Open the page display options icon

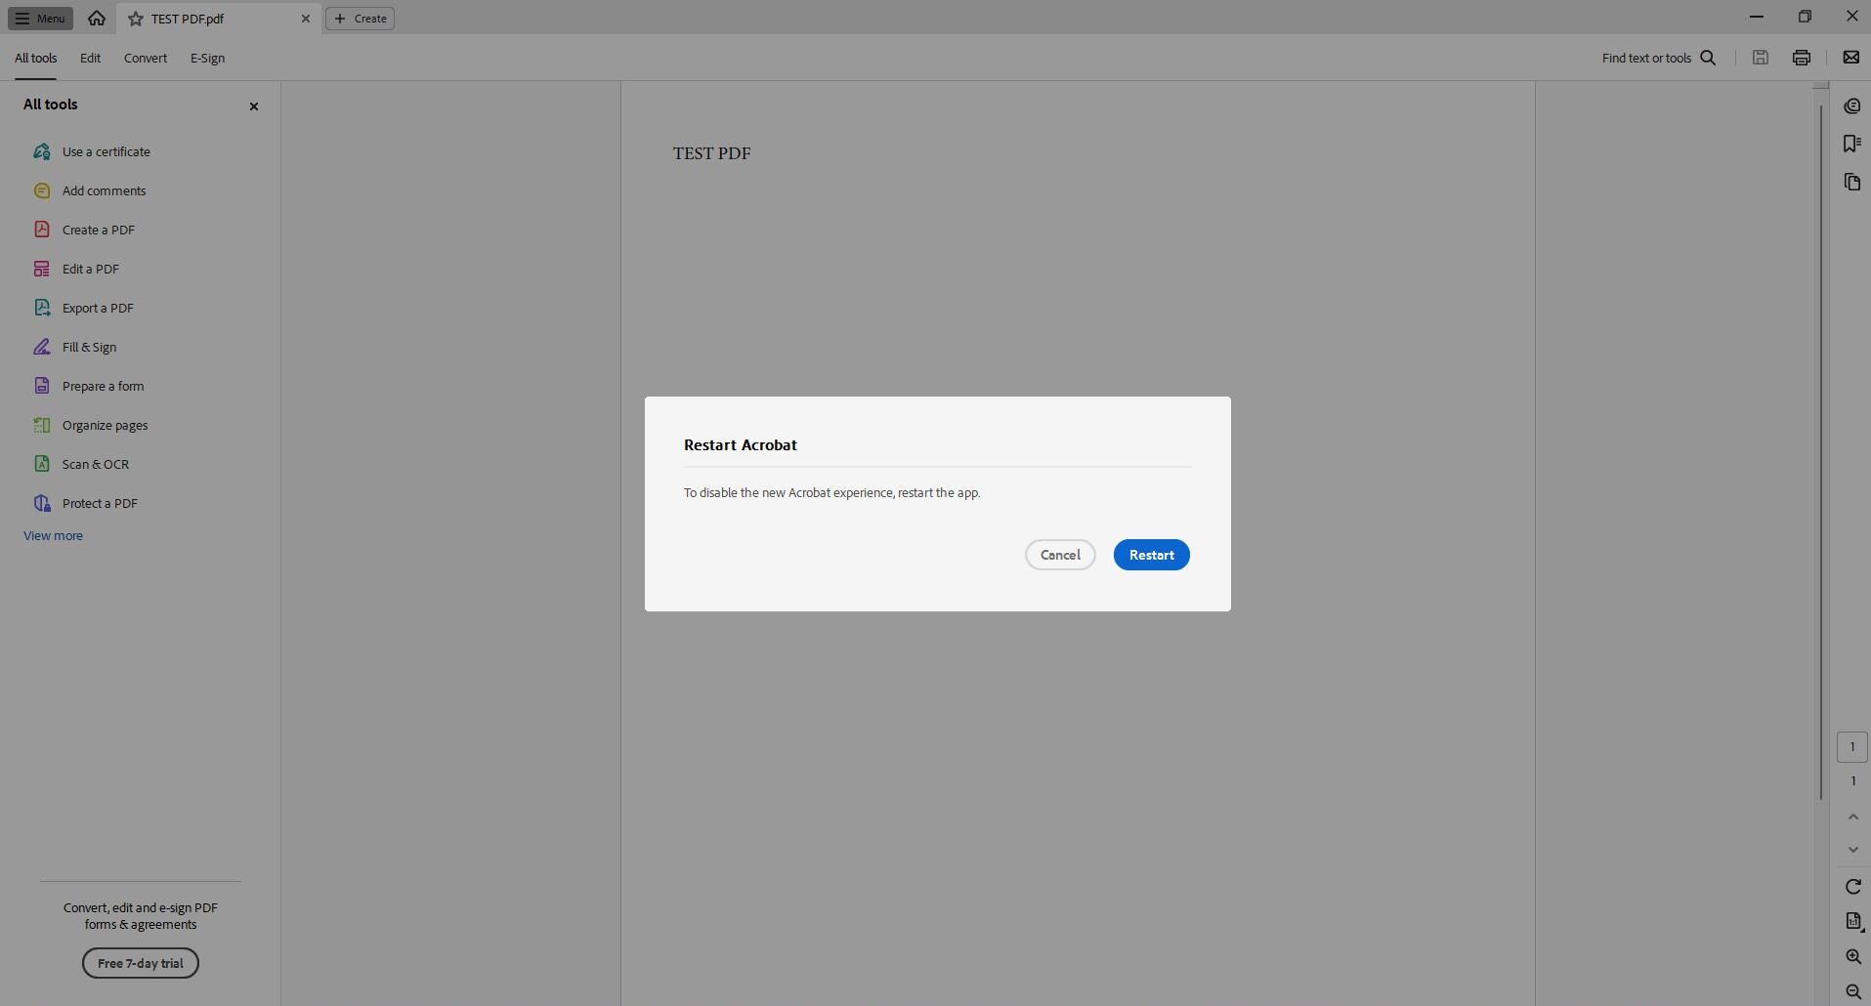point(1852,921)
